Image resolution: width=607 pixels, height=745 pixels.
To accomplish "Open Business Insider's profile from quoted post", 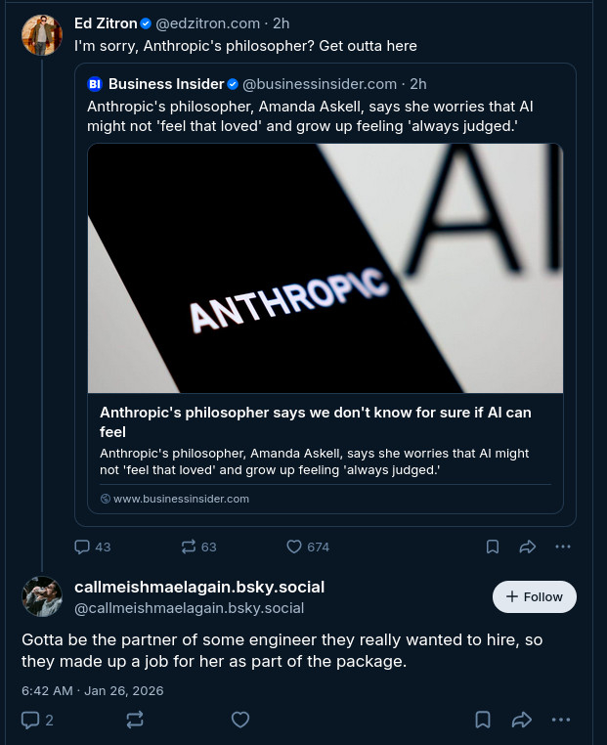I will click(166, 84).
